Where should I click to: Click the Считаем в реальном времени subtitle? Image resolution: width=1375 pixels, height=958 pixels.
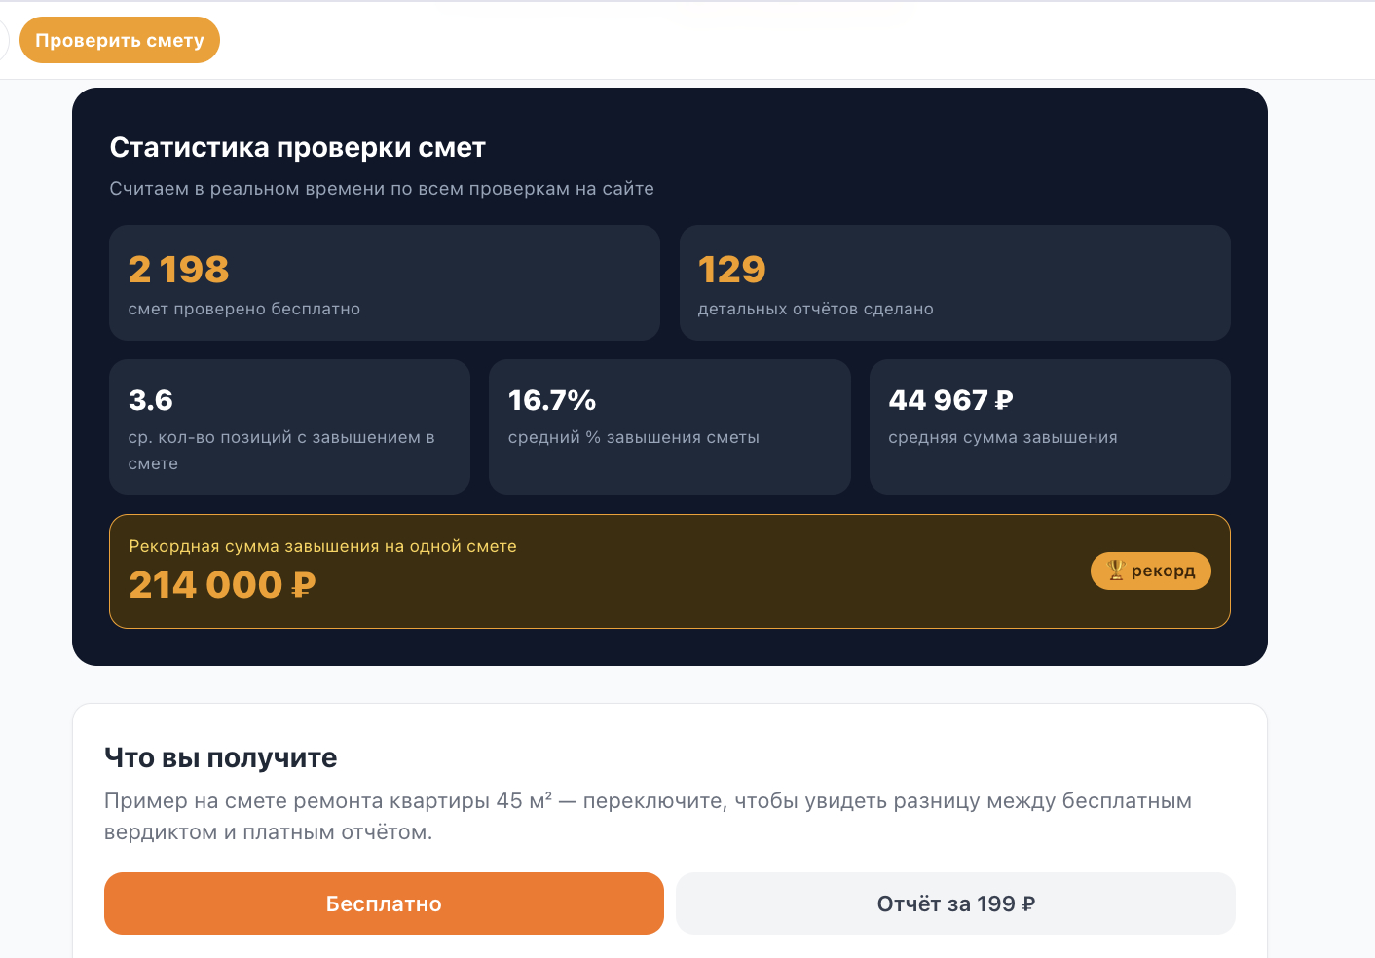pos(382,189)
